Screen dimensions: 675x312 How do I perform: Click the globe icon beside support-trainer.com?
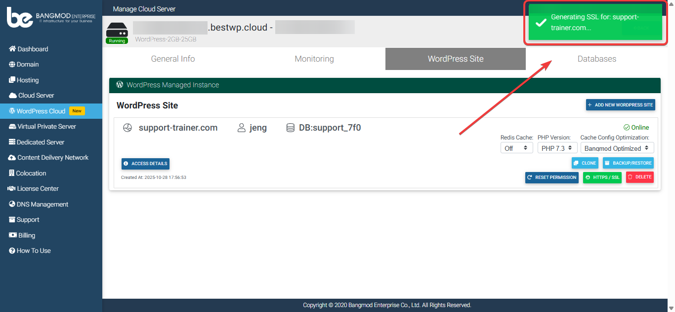point(127,128)
